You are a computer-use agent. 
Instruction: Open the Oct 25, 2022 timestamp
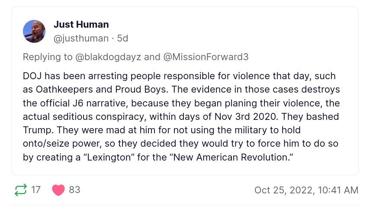(x=306, y=190)
